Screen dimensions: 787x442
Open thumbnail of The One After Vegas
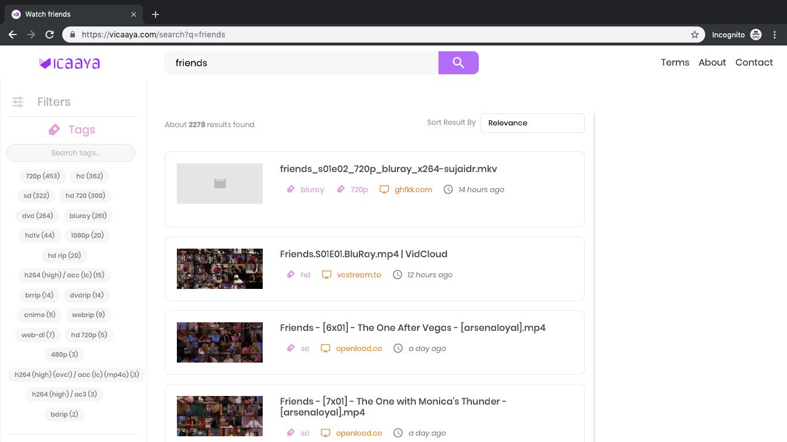tap(220, 342)
